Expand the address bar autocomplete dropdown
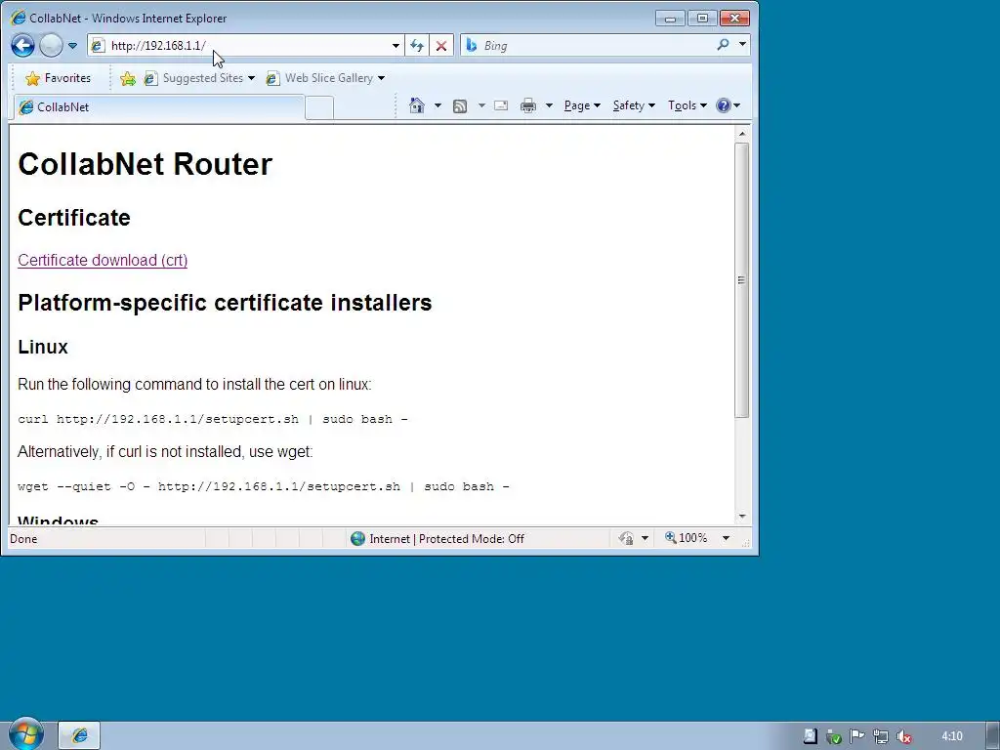The image size is (1000, 750). pos(396,45)
